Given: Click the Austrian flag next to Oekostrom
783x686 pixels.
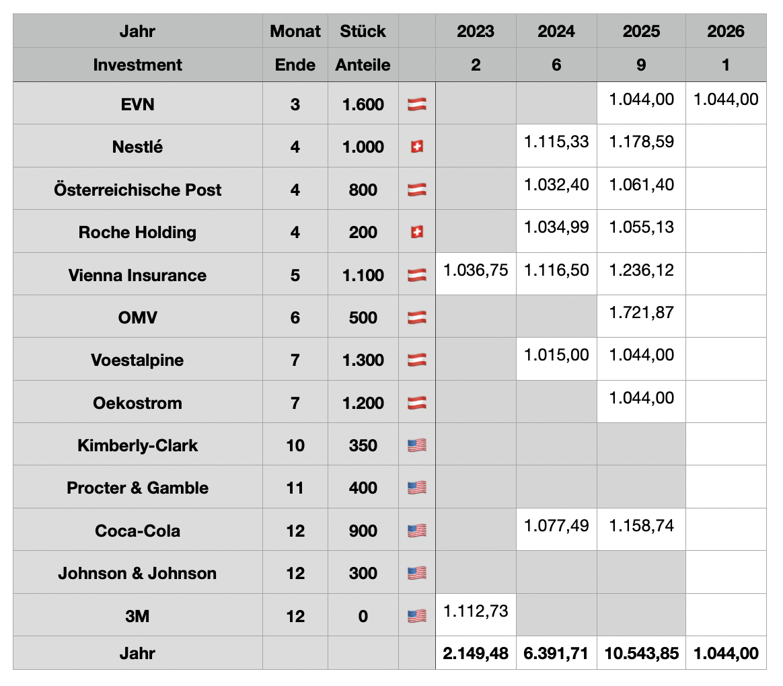Looking at the screenshot, I should [x=416, y=403].
